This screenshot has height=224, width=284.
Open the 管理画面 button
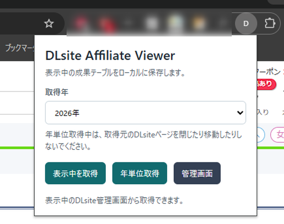197,173
